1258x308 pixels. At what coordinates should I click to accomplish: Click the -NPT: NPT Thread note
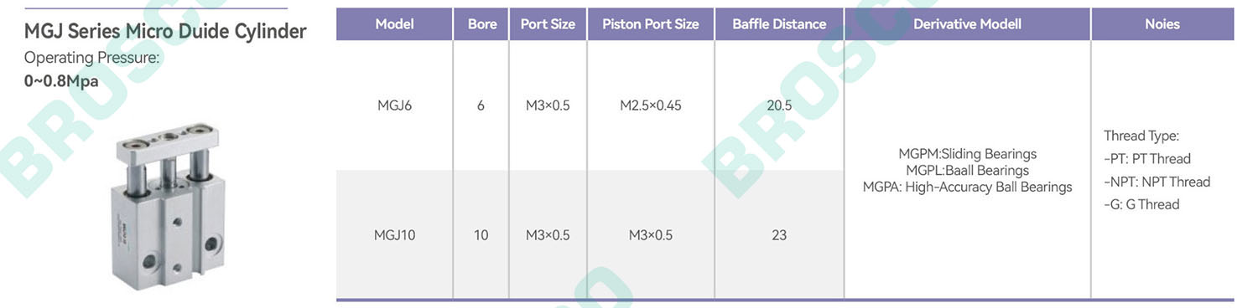tap(1157, 182)
